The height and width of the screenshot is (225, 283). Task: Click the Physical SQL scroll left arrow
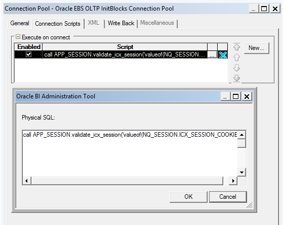27,181
